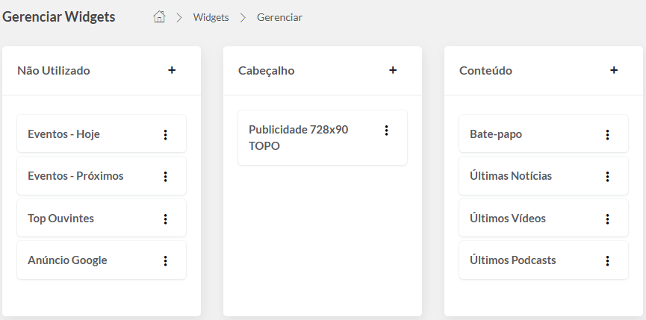Open options menu for Eventos - Próximos
Viewport: 646px width, 320px height.
[x=166, y=177]
